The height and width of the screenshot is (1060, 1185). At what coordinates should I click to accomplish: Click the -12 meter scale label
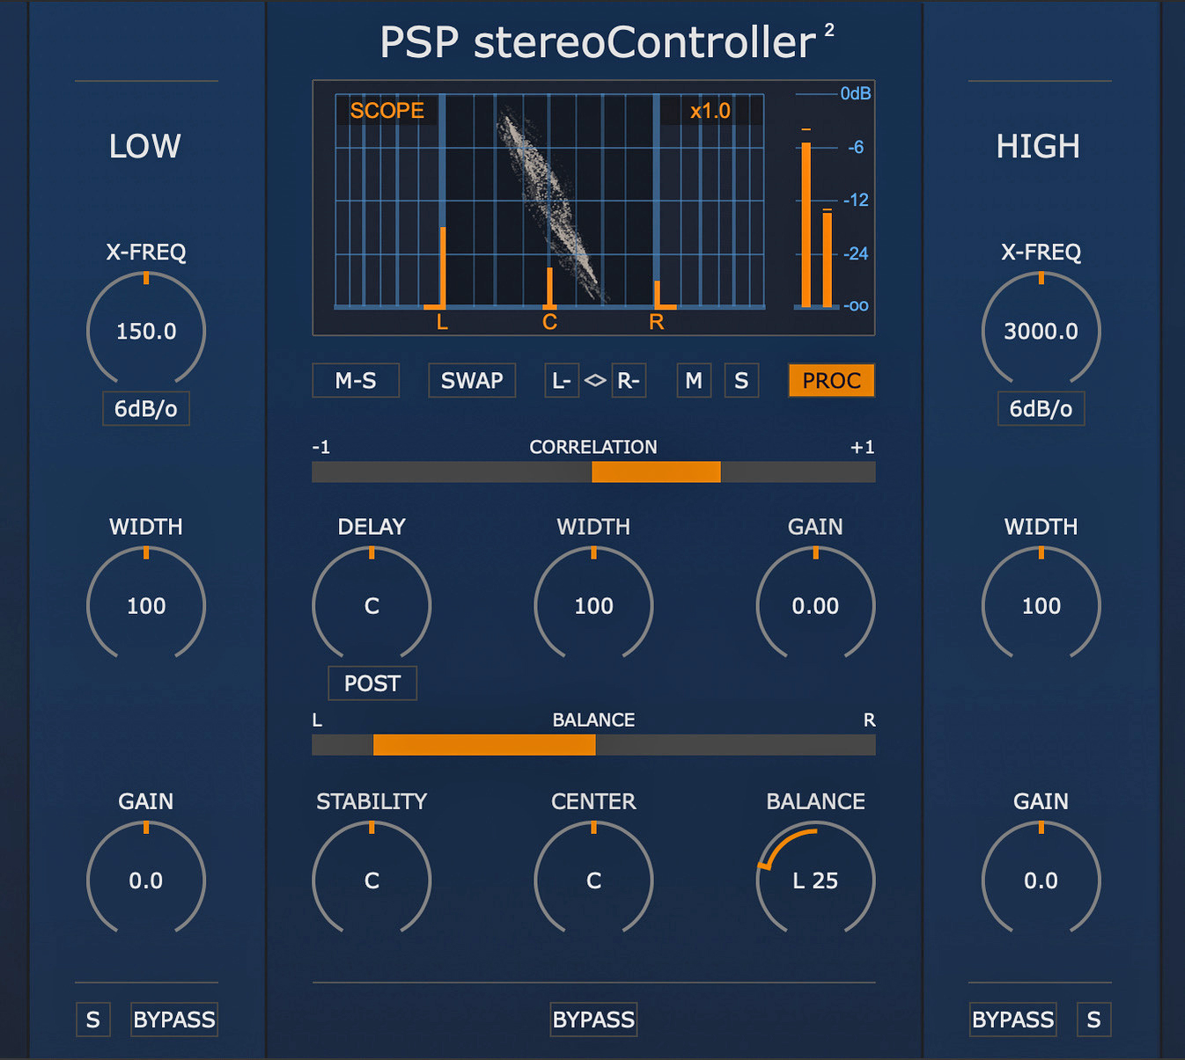tap(856, 200)
